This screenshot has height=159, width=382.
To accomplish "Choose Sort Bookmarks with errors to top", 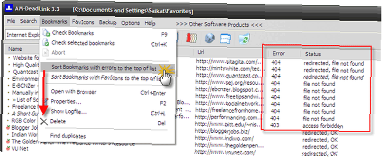I will pyautogui.click(x=104, y=68).
